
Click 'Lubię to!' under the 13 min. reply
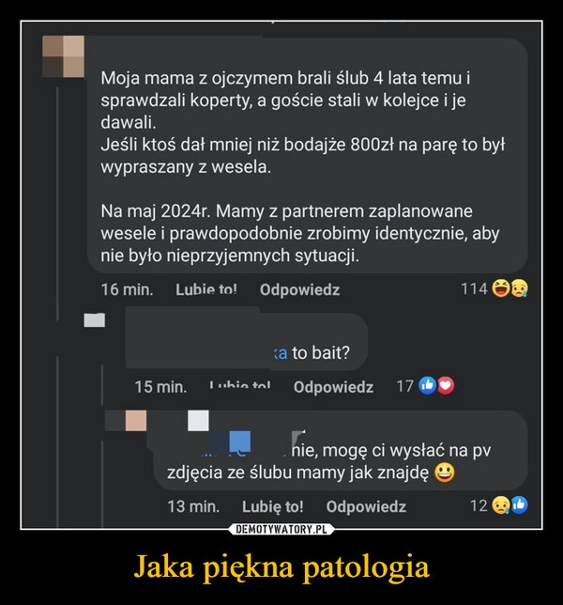pos(273,506)
